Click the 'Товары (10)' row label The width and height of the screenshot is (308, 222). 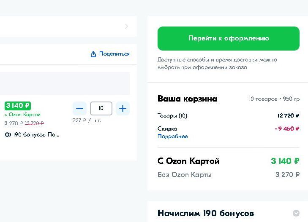[x=172, y=116]
